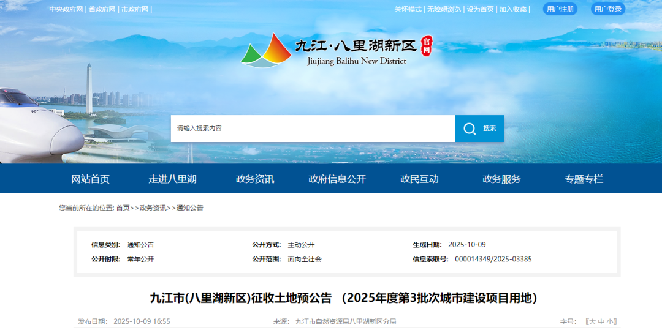Click the magnifier search icon

tap(470, 129)
